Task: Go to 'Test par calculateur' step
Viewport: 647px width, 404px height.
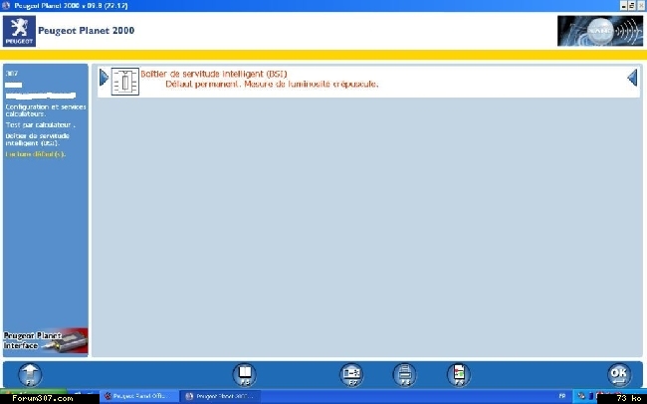Action: pyautogui.click(x=40, y=124)
